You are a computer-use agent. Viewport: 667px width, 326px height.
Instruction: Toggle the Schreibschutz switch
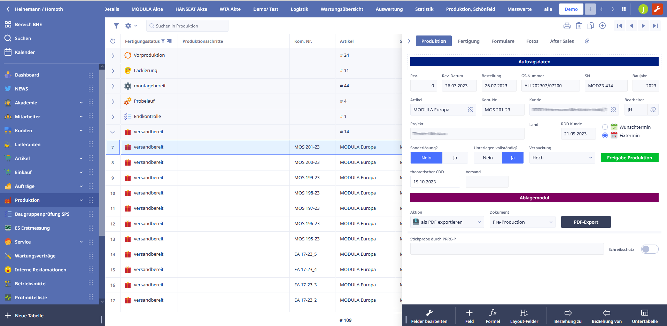(x=650, y=249)
